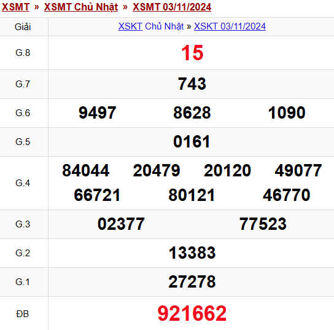Select the G.4 number 84044
The image size is (334, 330).
click(85, 171)
